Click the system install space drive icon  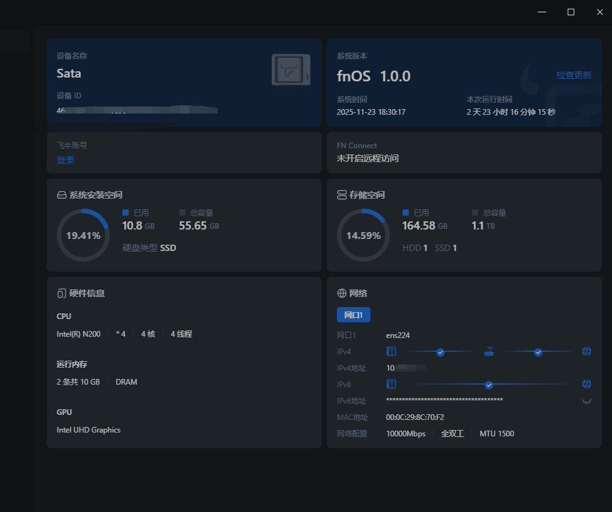click(62, 195)
